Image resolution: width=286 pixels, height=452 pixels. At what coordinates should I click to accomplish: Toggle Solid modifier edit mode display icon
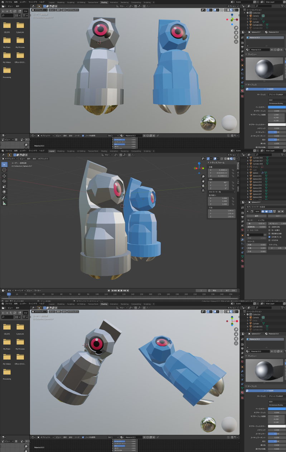[270, 211]
